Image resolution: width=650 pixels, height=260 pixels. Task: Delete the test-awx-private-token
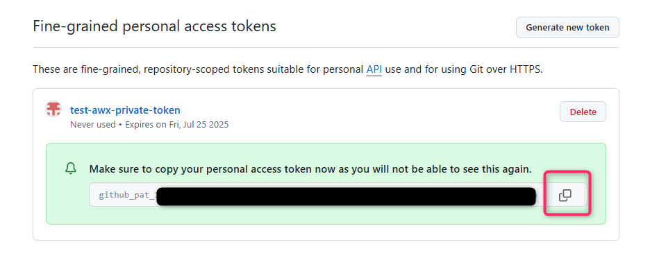coord(583,112)
